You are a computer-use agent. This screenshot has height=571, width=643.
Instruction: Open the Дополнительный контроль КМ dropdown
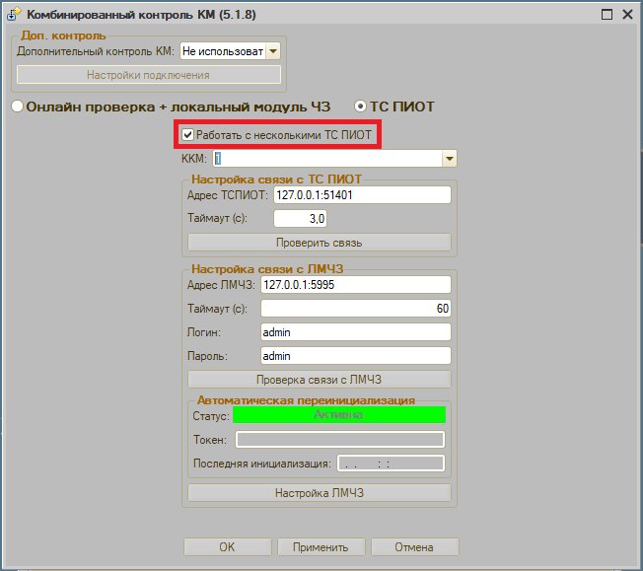click(x=273, y=51)
